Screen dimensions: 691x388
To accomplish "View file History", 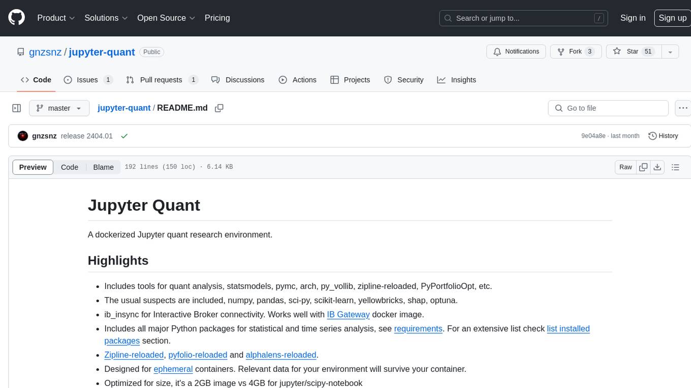I will pos(663,136).
